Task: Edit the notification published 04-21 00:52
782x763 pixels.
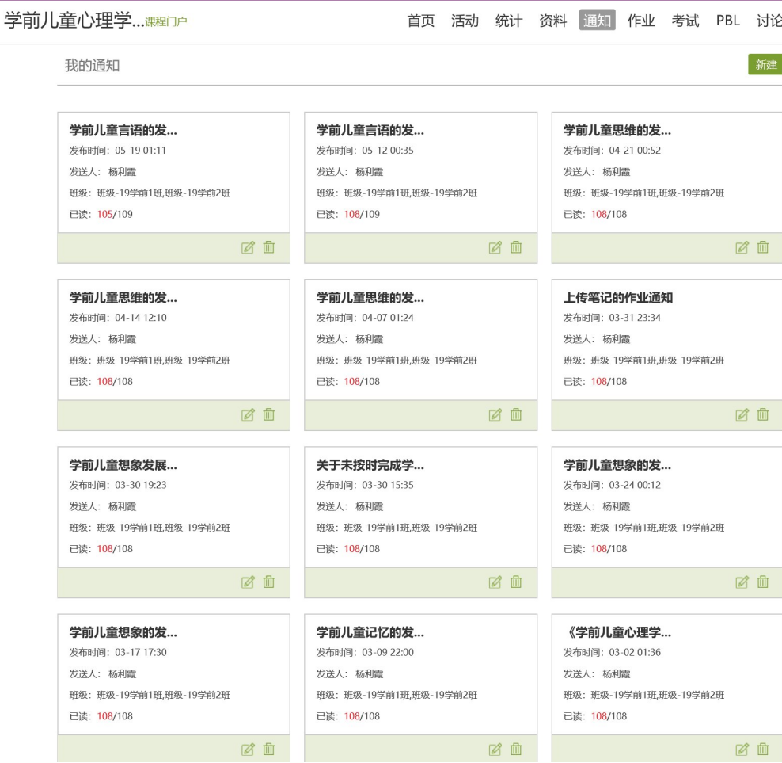Action: tap(742, 247)
